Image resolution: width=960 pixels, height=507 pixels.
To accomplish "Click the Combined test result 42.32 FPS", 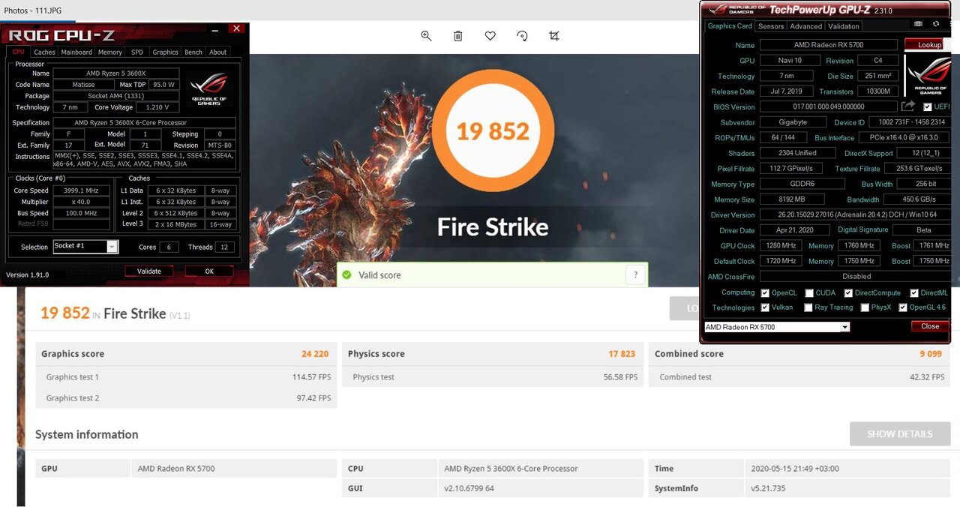I will [x=927, y=377].
